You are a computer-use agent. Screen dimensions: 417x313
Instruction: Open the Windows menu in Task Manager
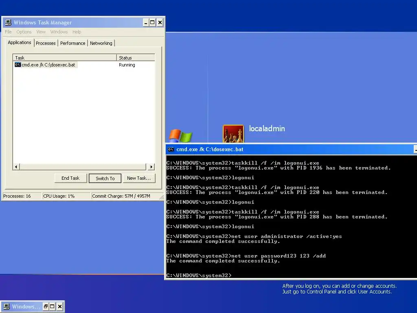tap(59, 32)
